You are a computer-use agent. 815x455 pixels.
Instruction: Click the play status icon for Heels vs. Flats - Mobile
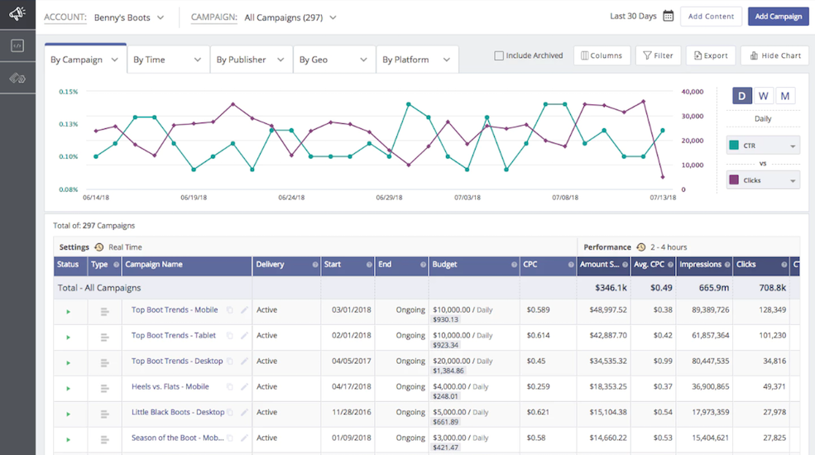coord(68,388)
